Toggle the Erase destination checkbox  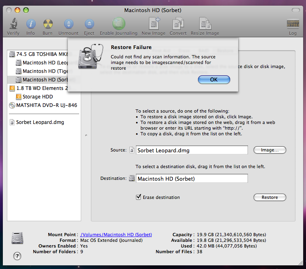click(x=138, y=197)
